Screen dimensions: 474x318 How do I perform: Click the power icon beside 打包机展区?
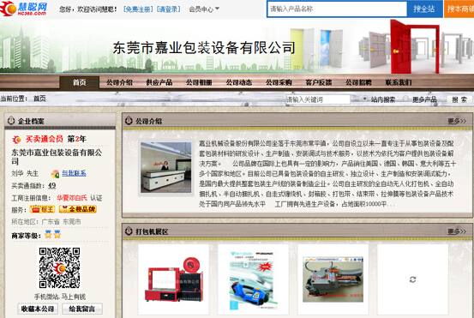[129, 231]
